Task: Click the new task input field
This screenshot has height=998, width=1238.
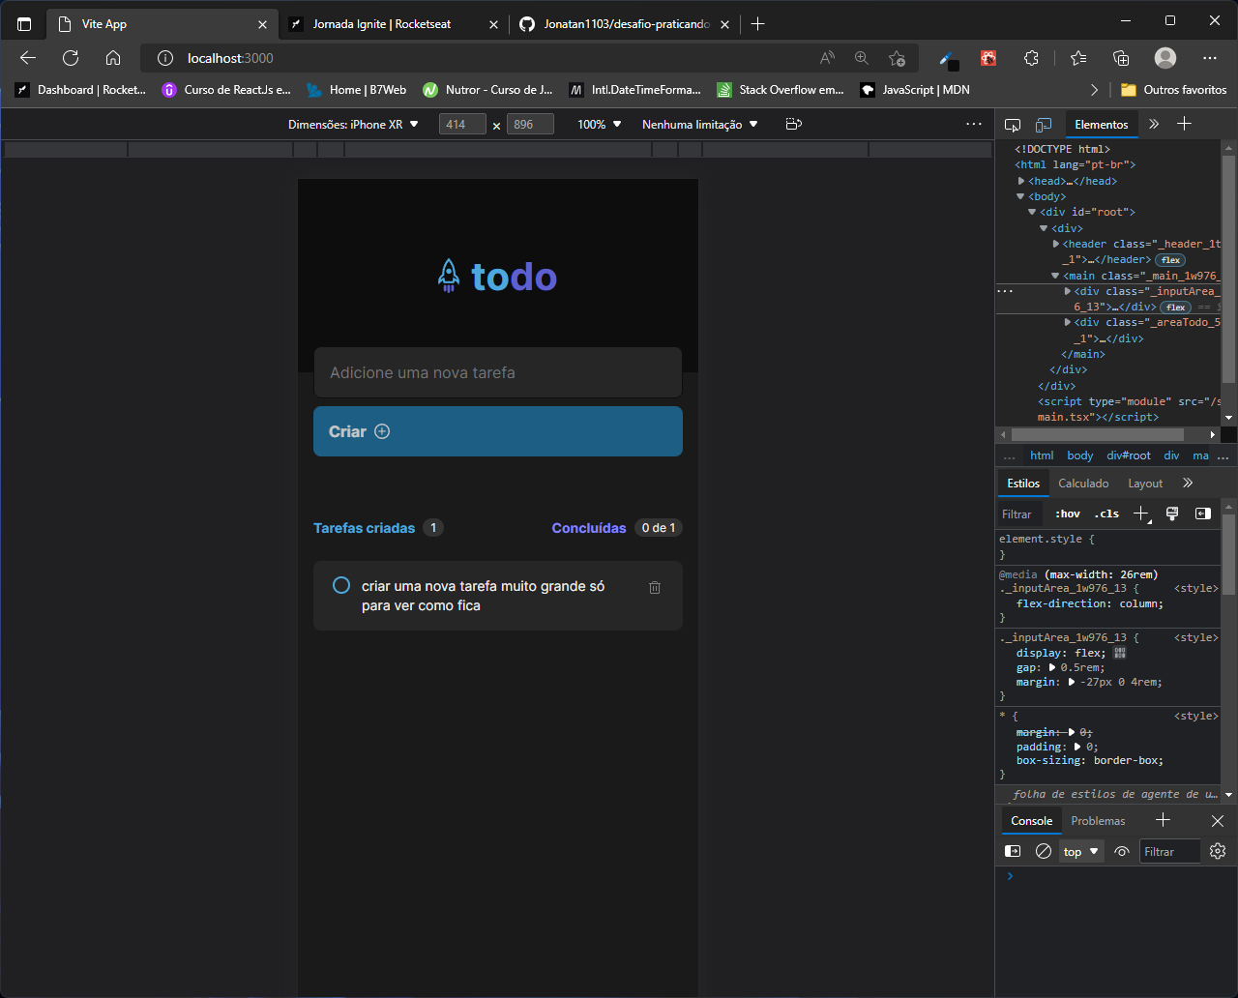Action: [497, 372]
